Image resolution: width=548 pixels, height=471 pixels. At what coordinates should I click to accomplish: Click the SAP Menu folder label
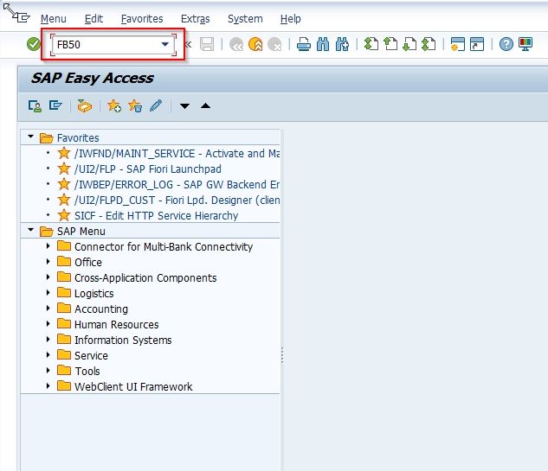pos(81,232)
